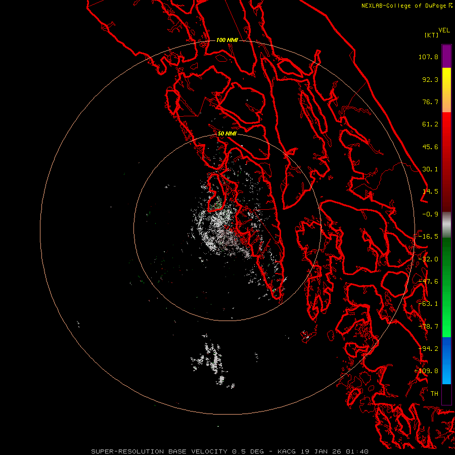Click the TH legend label

(x=434, y=393)
